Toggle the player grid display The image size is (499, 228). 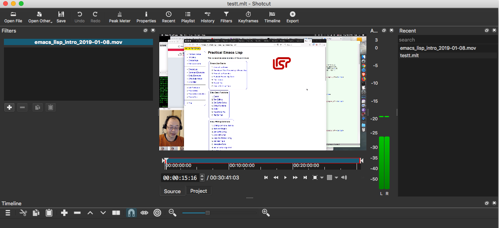pos(330,178)
